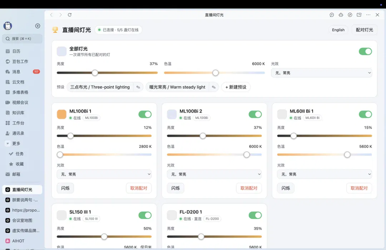This screenshot has width=386, height=250.
Task: Open 消息 with 117 unread badge
Action: click(x=22, y=72)
